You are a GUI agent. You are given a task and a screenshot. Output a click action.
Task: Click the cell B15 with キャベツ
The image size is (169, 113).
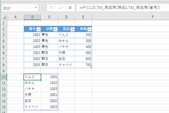(32, 107)
